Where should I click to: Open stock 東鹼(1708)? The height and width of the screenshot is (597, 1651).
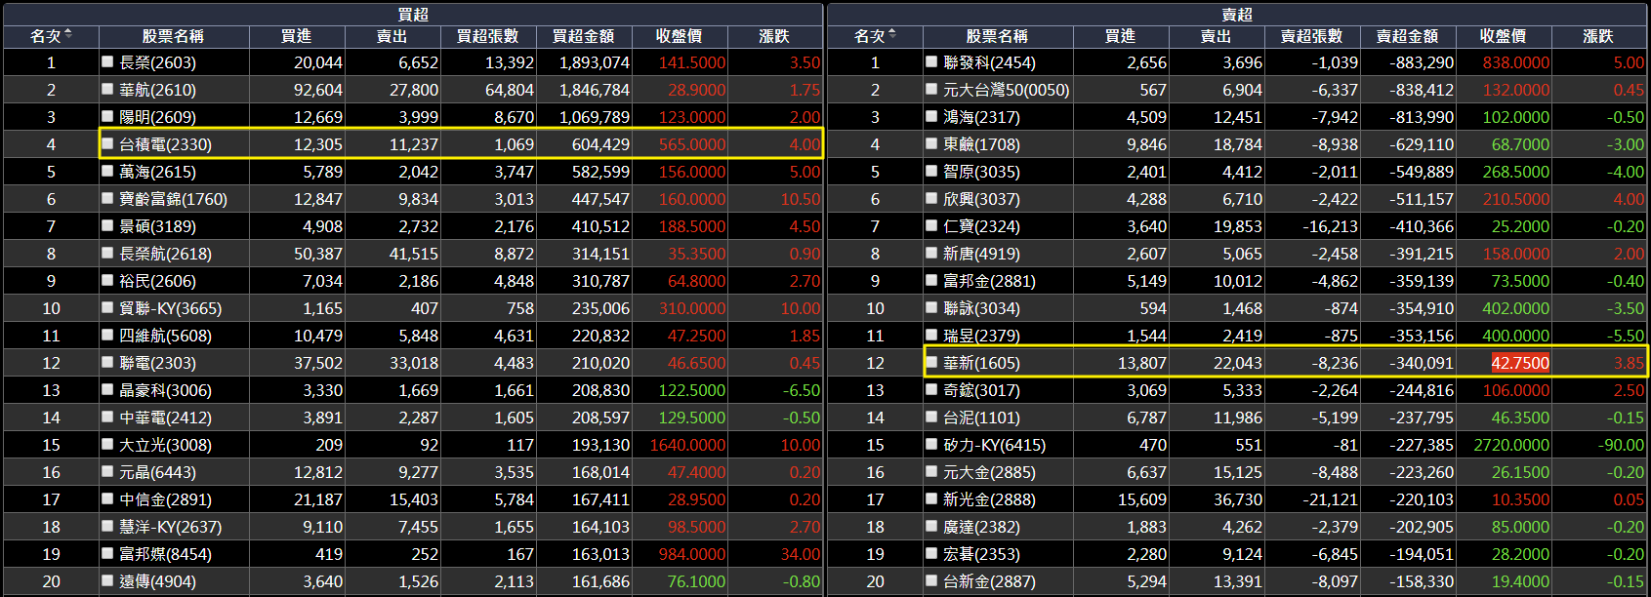point(981,144)
